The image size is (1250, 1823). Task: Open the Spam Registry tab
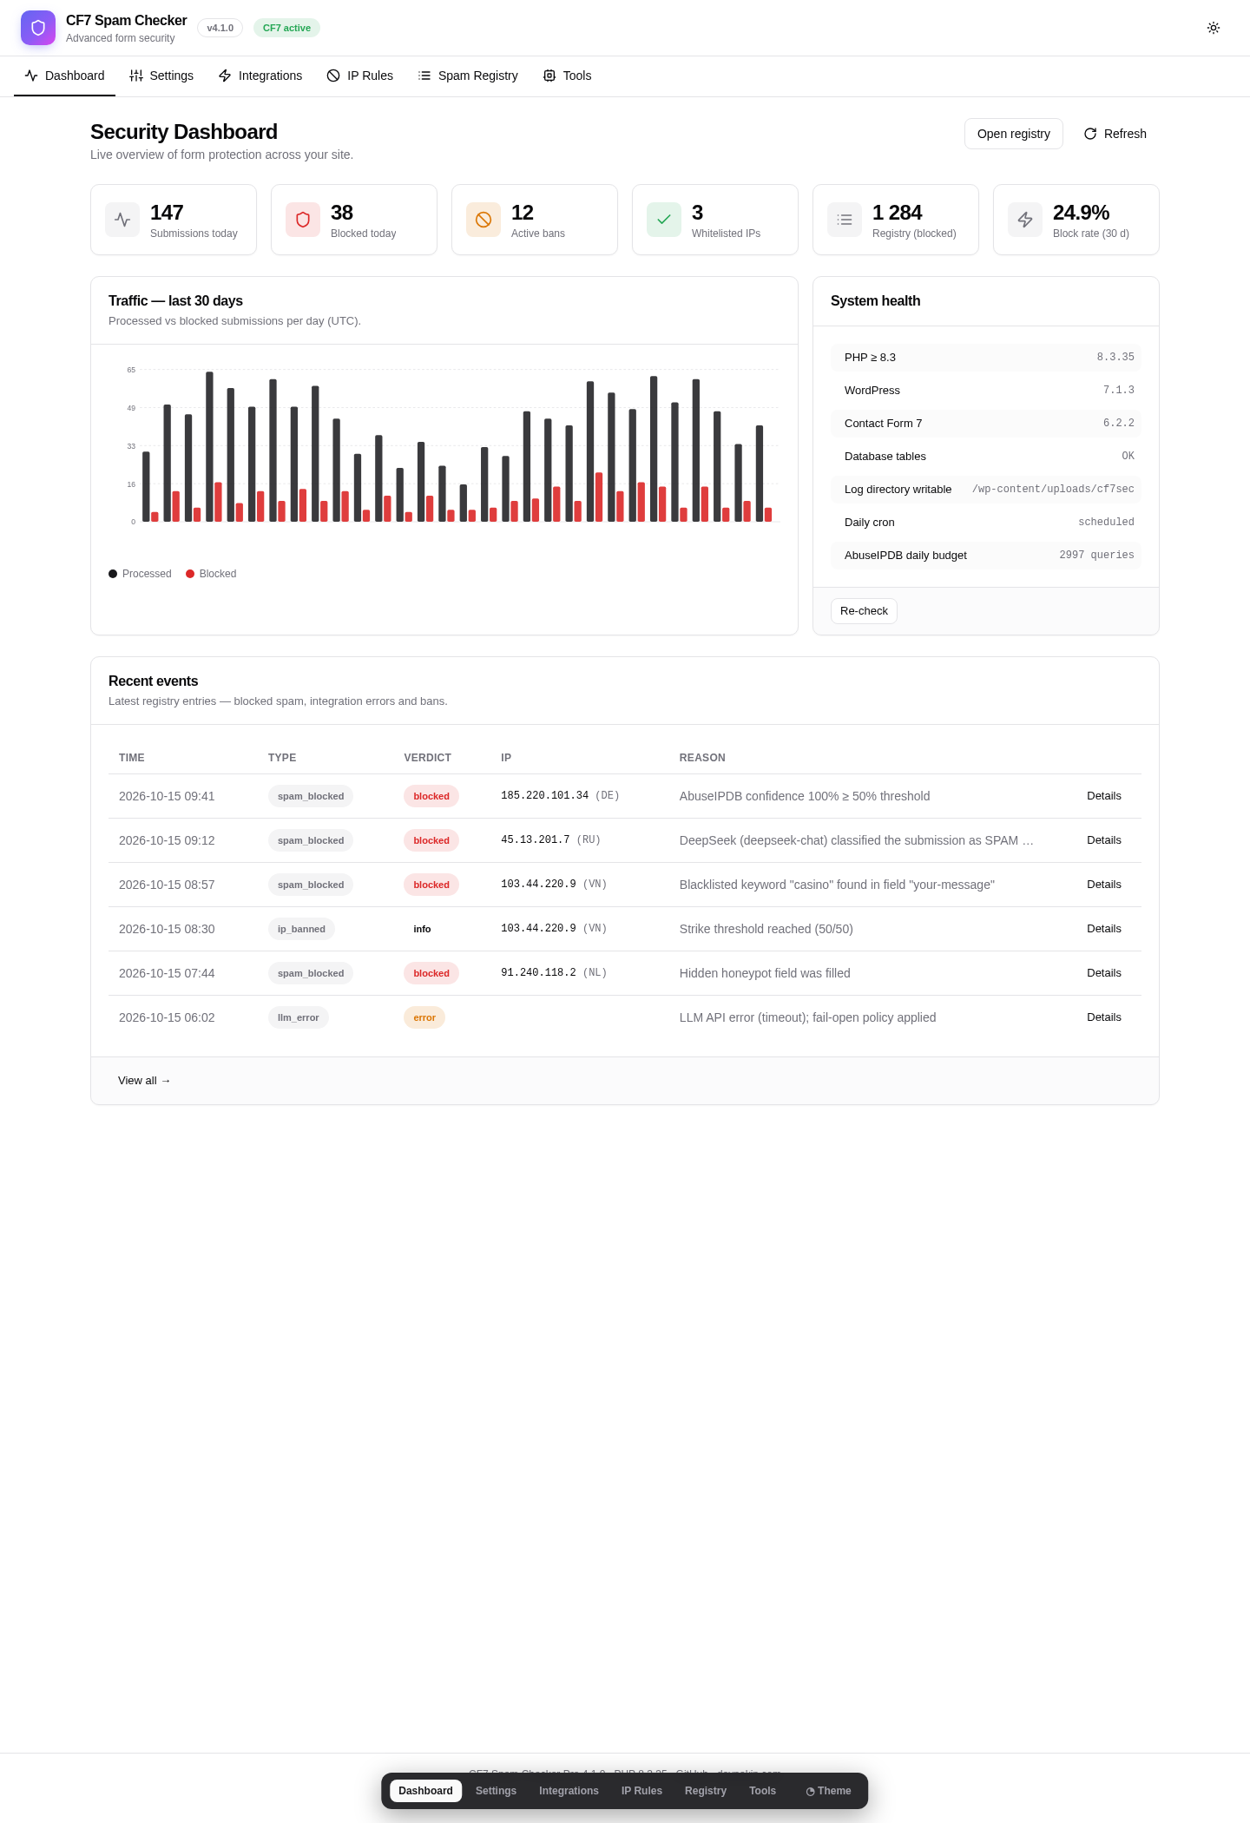click(x=468, y=76)
